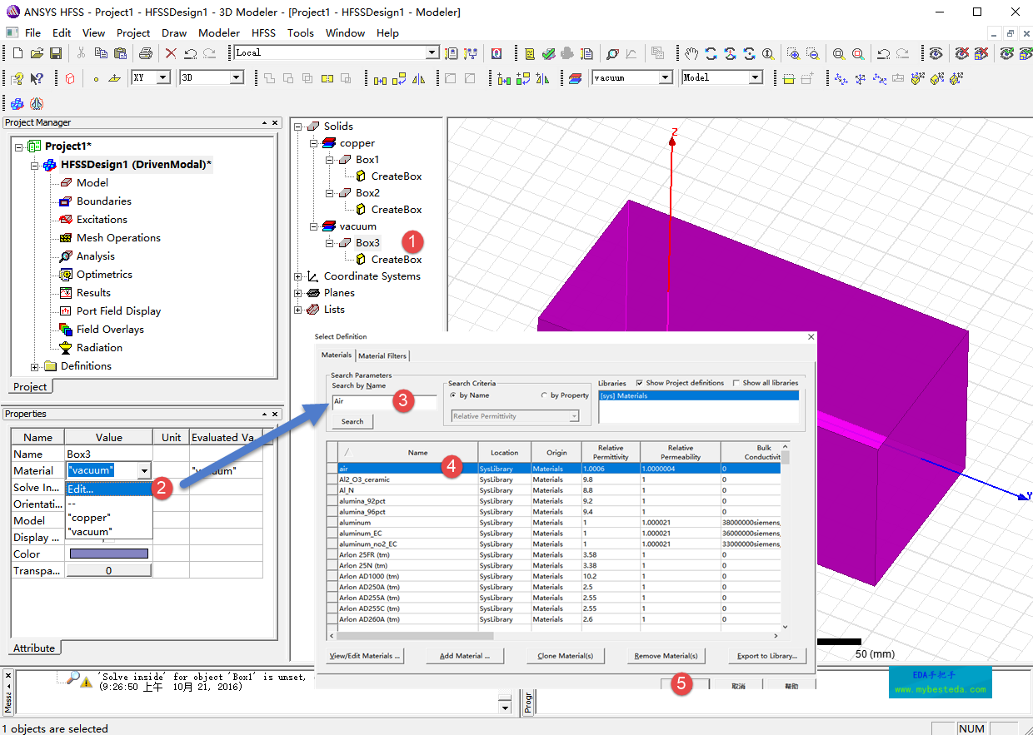Open the HFSS menu

[263, 33]
